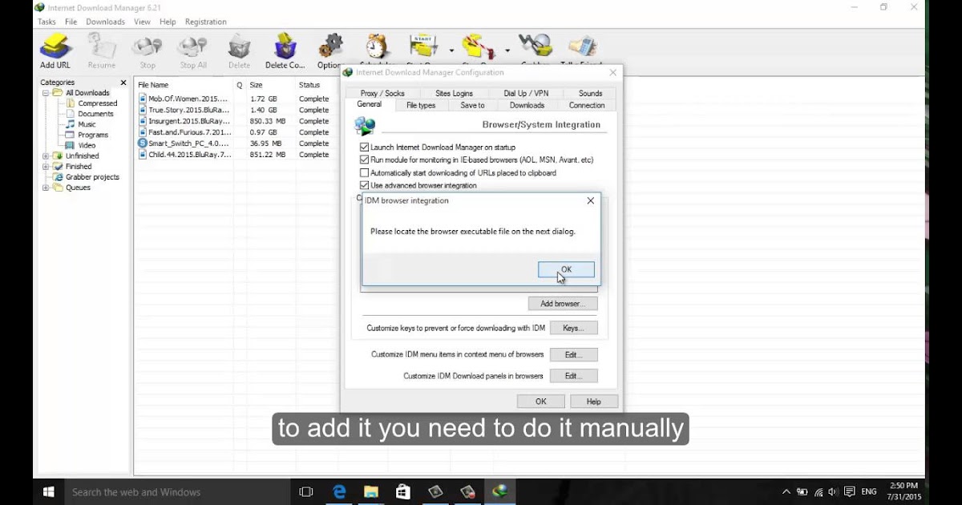
Task: Show hidden system tray icons
Action: pyautogui.click(x=786, y=491)
